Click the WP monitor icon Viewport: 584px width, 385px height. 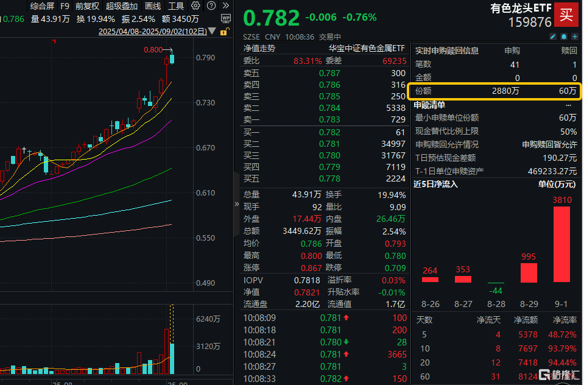(226, 18)
